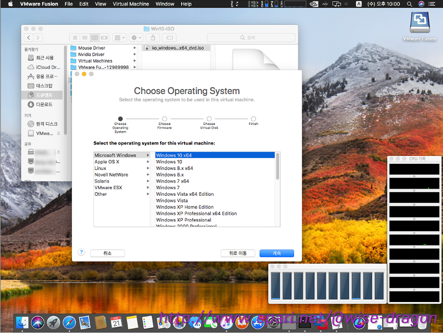Switch Finder to icon view
The image size is (443, 333).
75,38
